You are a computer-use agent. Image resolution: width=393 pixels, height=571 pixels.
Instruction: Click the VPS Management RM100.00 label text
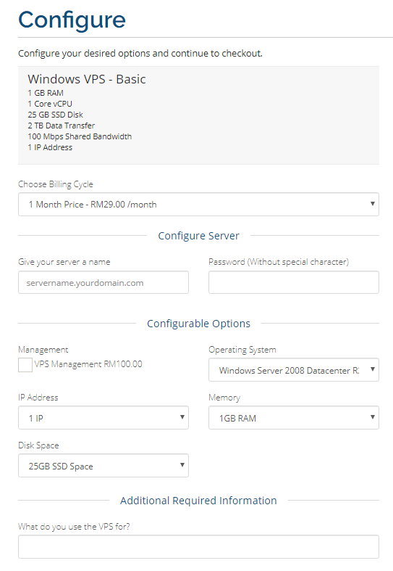[88, 364]
